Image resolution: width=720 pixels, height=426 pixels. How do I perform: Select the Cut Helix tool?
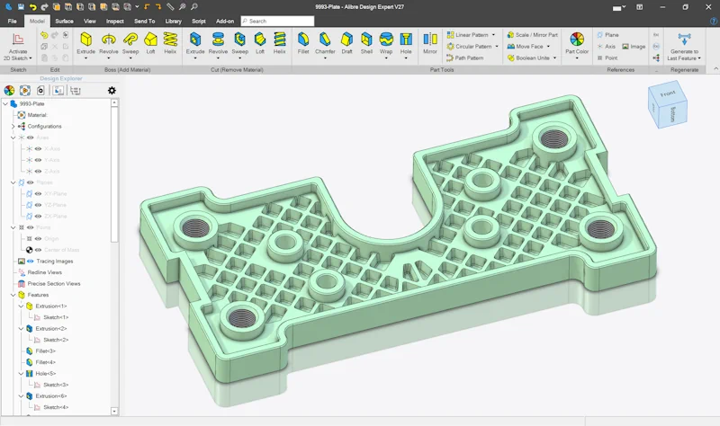pos(280,43)
